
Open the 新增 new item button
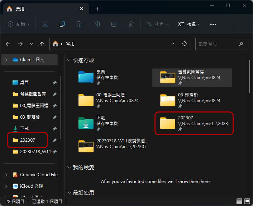[x=19, y=24]
